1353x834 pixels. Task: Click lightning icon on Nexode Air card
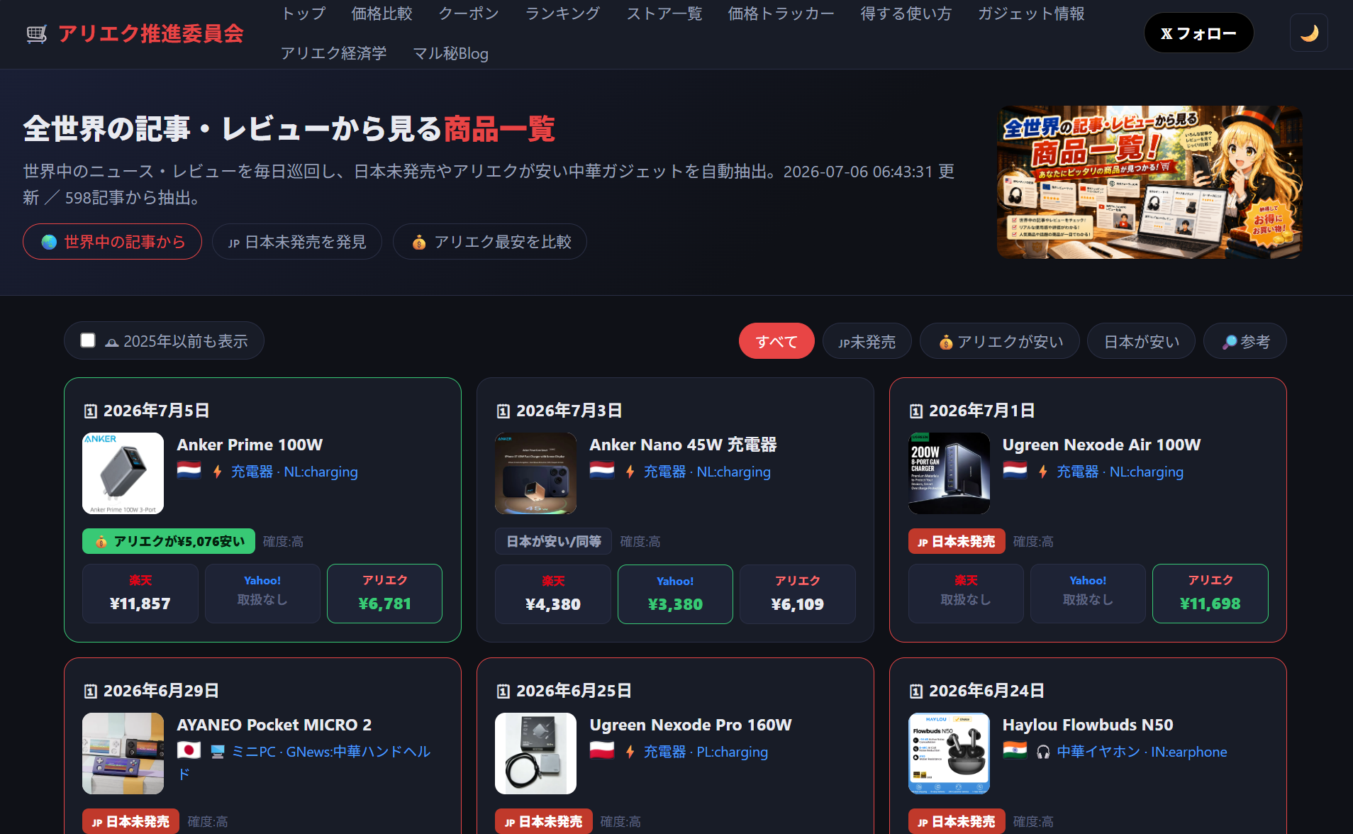click(x=1043, y=472)
